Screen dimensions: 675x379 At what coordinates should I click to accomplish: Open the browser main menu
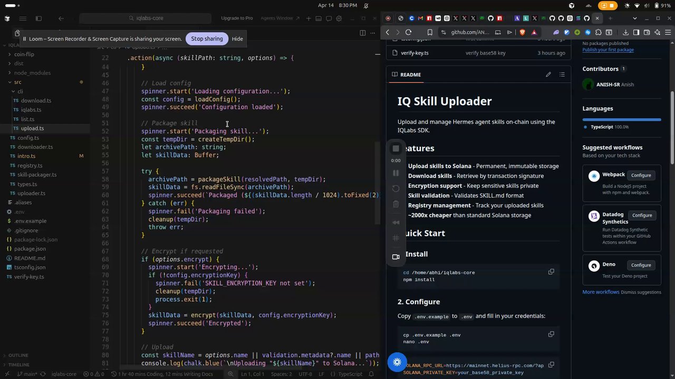coord(668,32)
